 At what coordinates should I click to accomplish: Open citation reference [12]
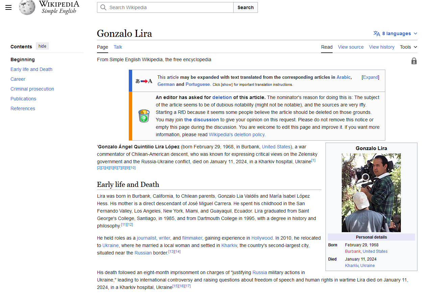pos(130,225)
